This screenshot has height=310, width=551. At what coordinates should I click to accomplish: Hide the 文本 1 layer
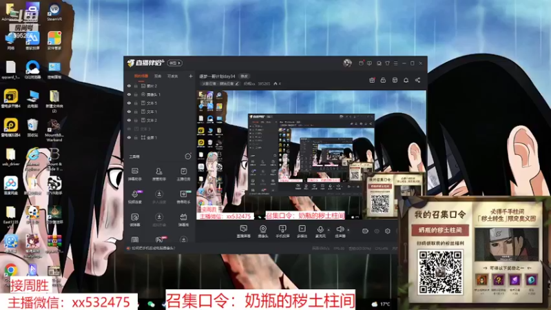(129, 112)
